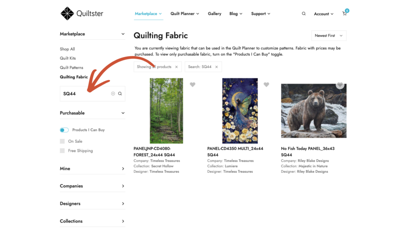Favorite the No Fish Today heart
415x233 pixels.
click(340, 85)
